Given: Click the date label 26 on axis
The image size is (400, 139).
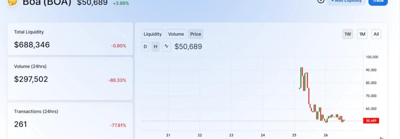Looking at the screenshot, I should pyautogui.click(x=326, y=135).
